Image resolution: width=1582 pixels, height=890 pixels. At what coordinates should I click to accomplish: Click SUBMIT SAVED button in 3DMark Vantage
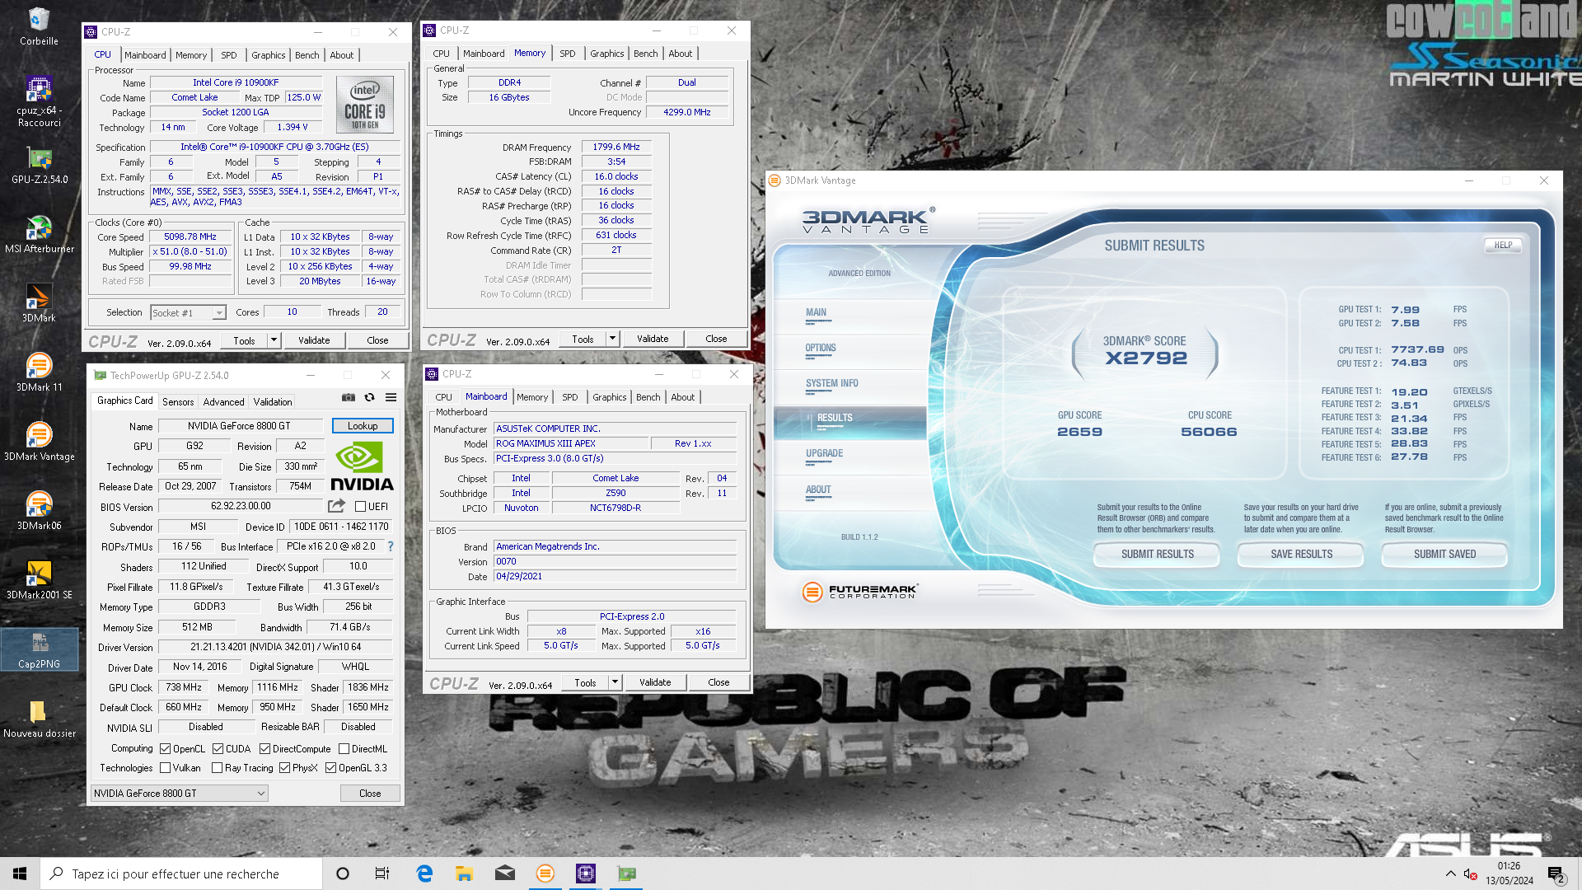coord(1444,555)
